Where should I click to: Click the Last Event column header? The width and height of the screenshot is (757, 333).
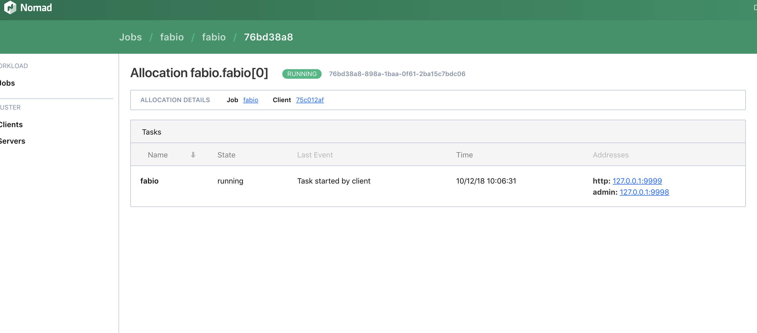pos(315,155)
